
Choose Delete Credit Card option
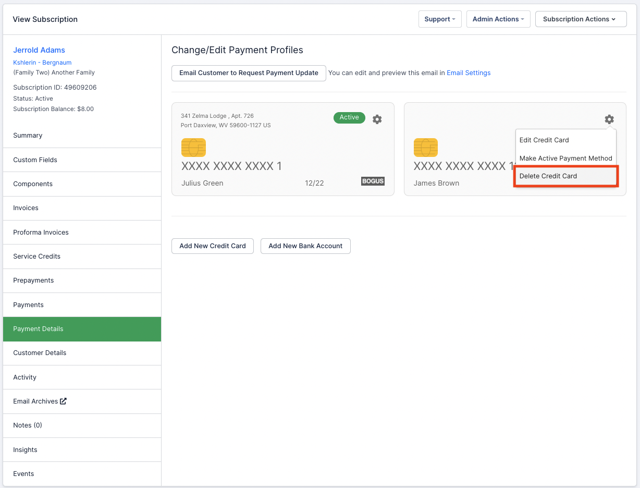click(548, 176)
